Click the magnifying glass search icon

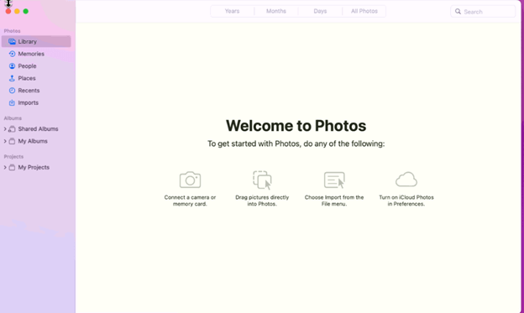point(458,12)
